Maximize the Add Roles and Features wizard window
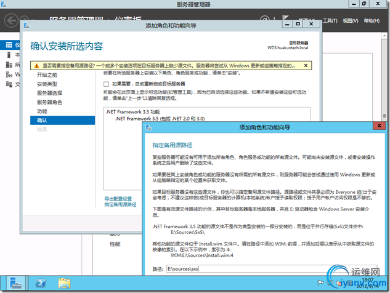 (298, 24)
